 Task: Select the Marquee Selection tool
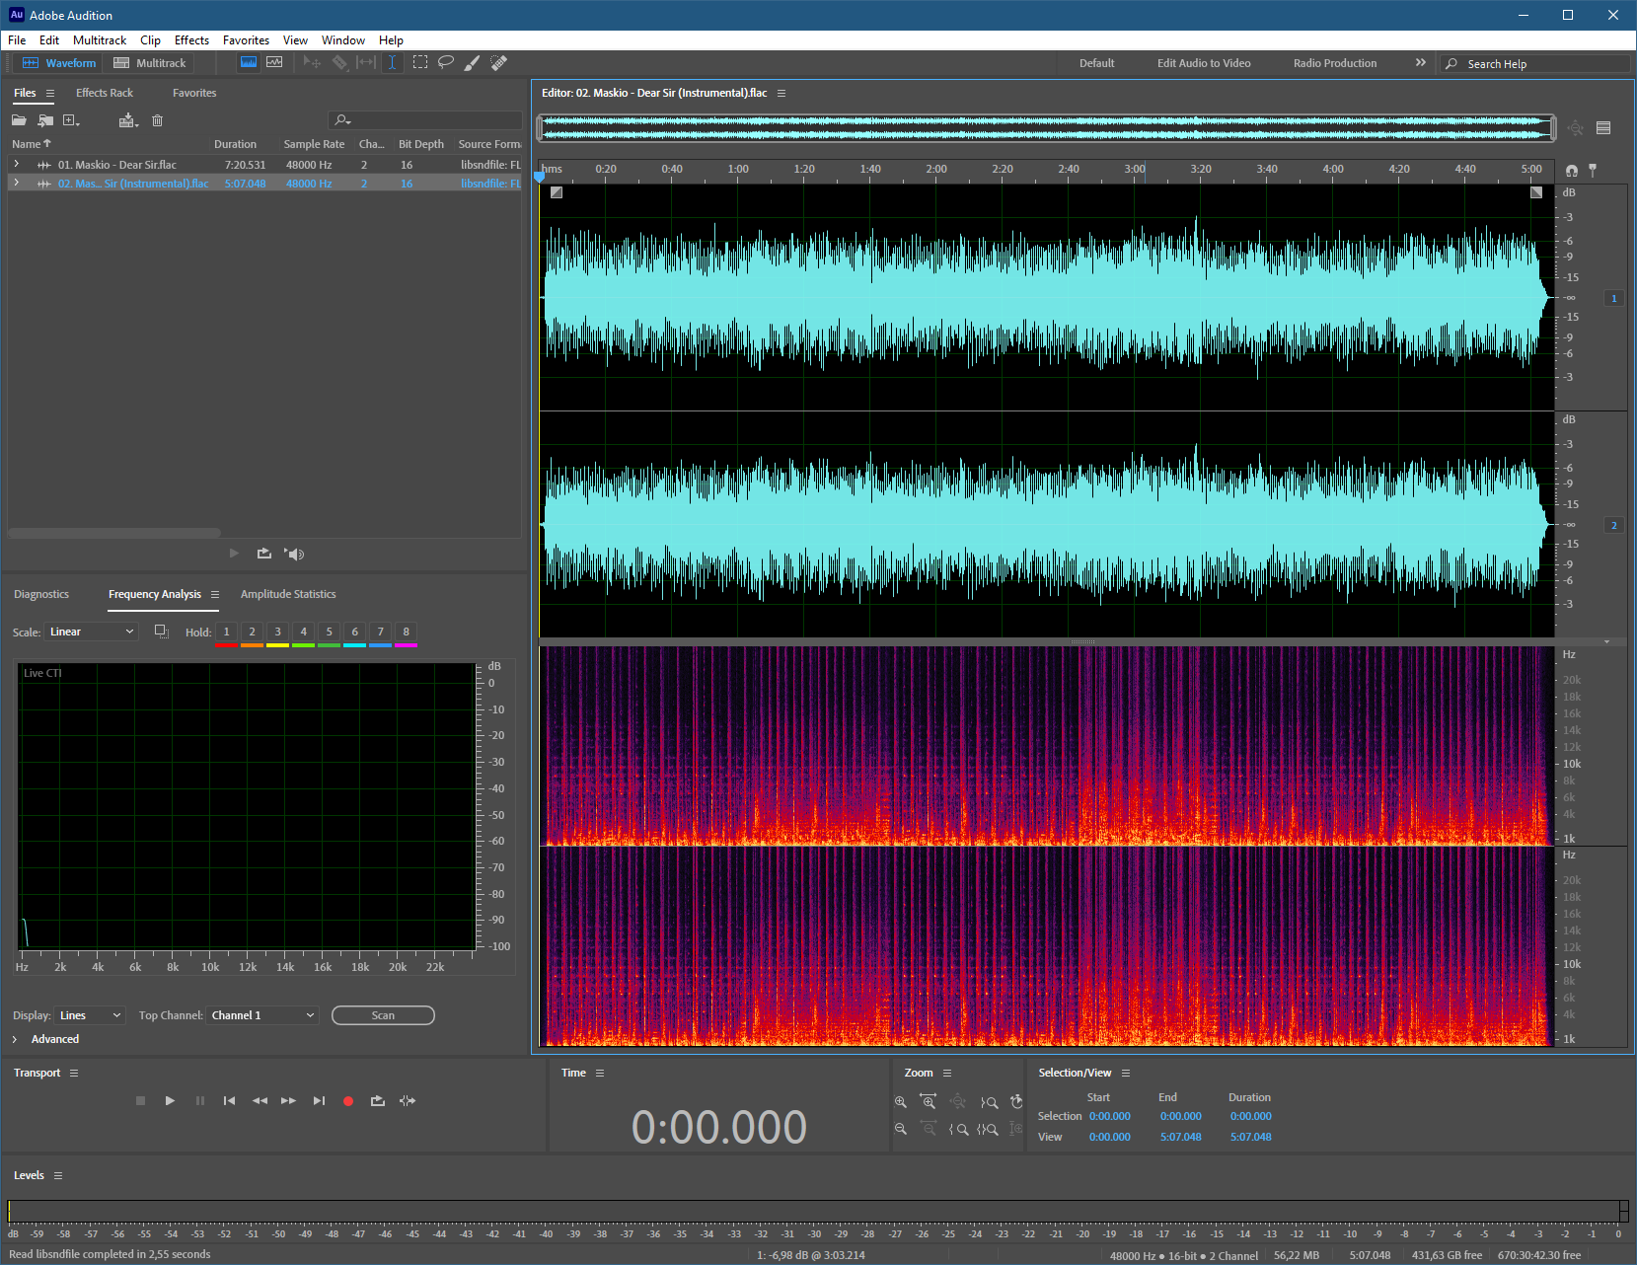coord(420,62)
